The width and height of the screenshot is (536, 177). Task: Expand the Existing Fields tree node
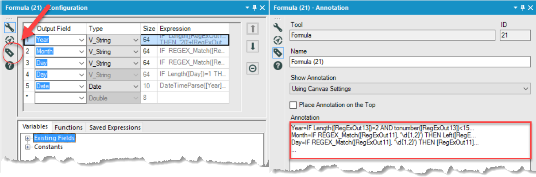click(28, 138)
